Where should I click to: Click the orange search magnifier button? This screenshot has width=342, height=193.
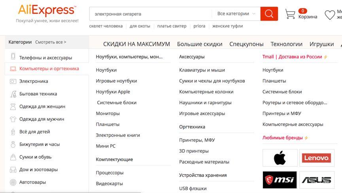tap(269, 14)
